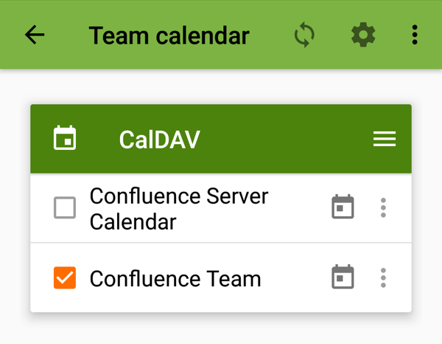Open more options for Confluence Server Calendar

click(383, 207)
